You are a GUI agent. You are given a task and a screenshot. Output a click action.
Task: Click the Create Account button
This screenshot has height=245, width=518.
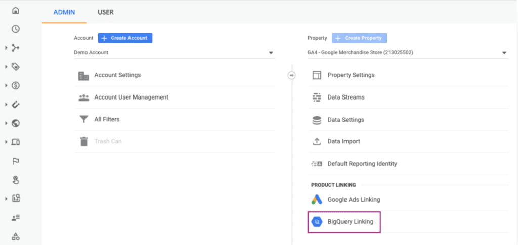pyautogui.click(x=125, y=38)
